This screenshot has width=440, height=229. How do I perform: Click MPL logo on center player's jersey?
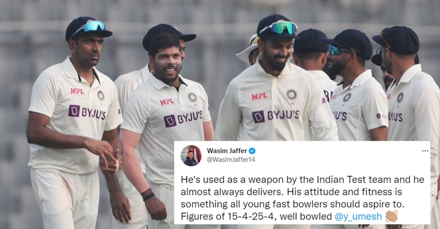click(x=260, y=97)
